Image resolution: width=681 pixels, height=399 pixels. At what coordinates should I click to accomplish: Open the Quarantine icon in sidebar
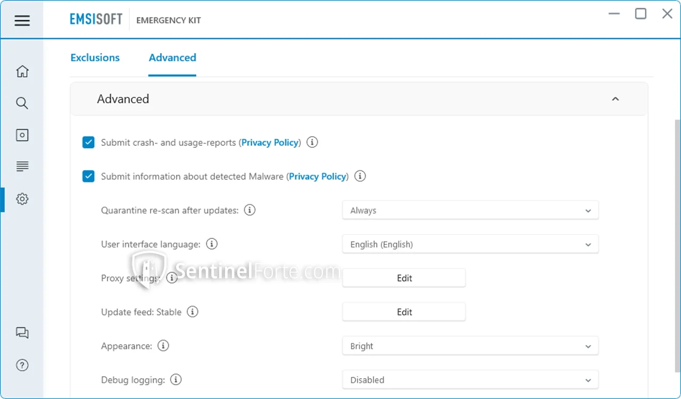click(x=22, y=135)
